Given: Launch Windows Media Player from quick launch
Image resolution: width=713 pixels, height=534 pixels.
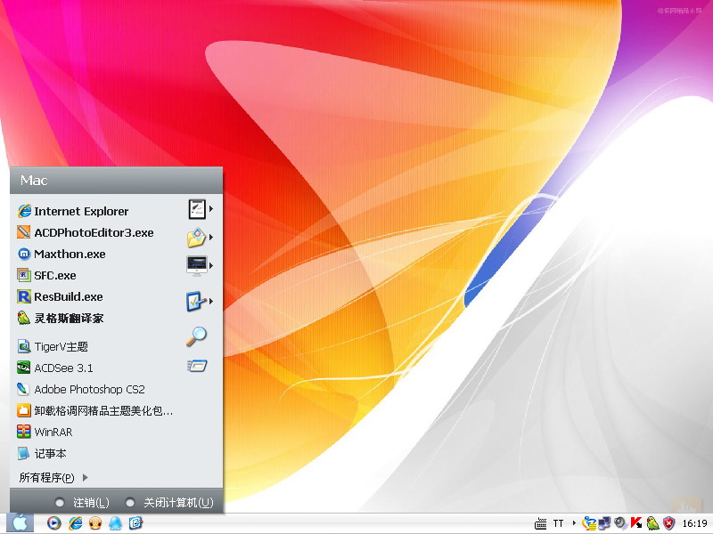Looking at the screenshot, I should [x=53, y=523].
